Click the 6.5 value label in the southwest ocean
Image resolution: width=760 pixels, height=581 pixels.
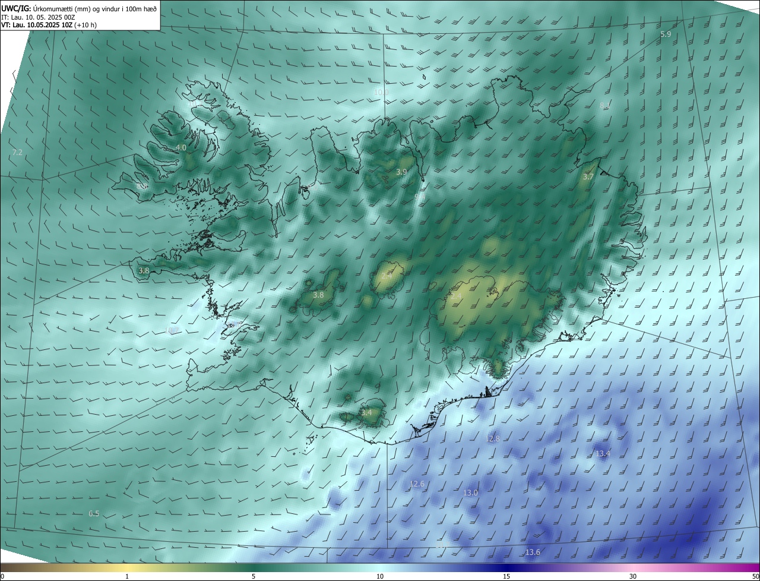[x=94, y=513]
